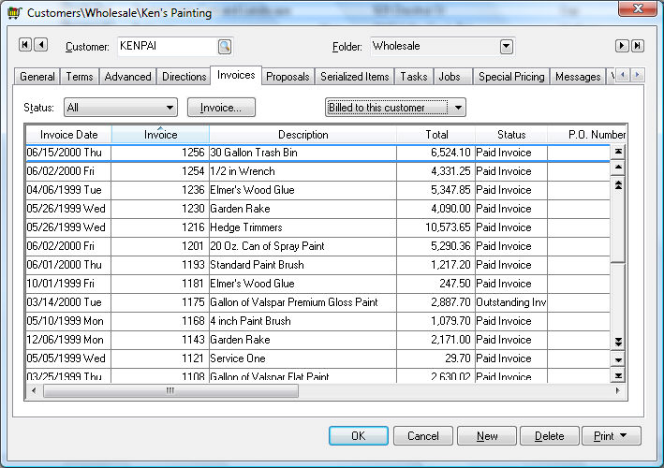This screenshot has width=664, height=468.
Task: Expand the Folder dropdown
Action: point(506,46)
